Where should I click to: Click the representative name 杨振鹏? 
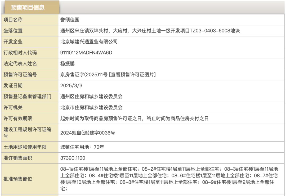pyautogui.click(x=68, y=63)
